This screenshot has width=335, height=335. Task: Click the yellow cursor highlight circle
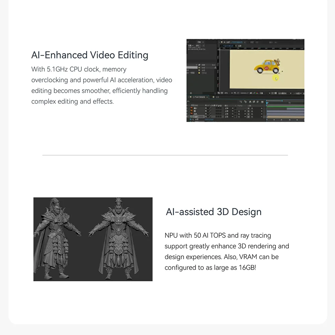(x=276, y=78)
